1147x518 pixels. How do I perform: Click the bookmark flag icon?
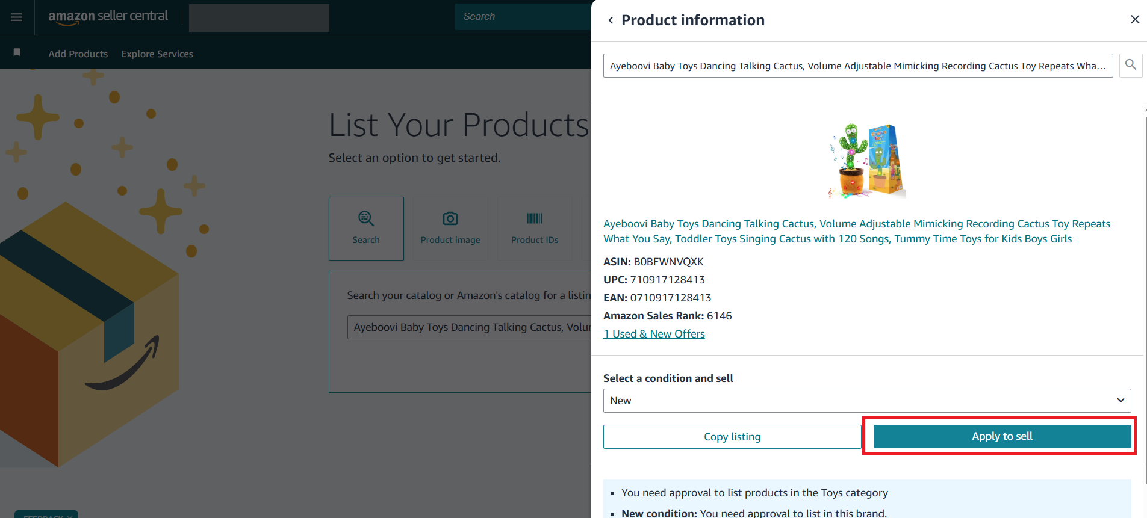coord(17,53)
